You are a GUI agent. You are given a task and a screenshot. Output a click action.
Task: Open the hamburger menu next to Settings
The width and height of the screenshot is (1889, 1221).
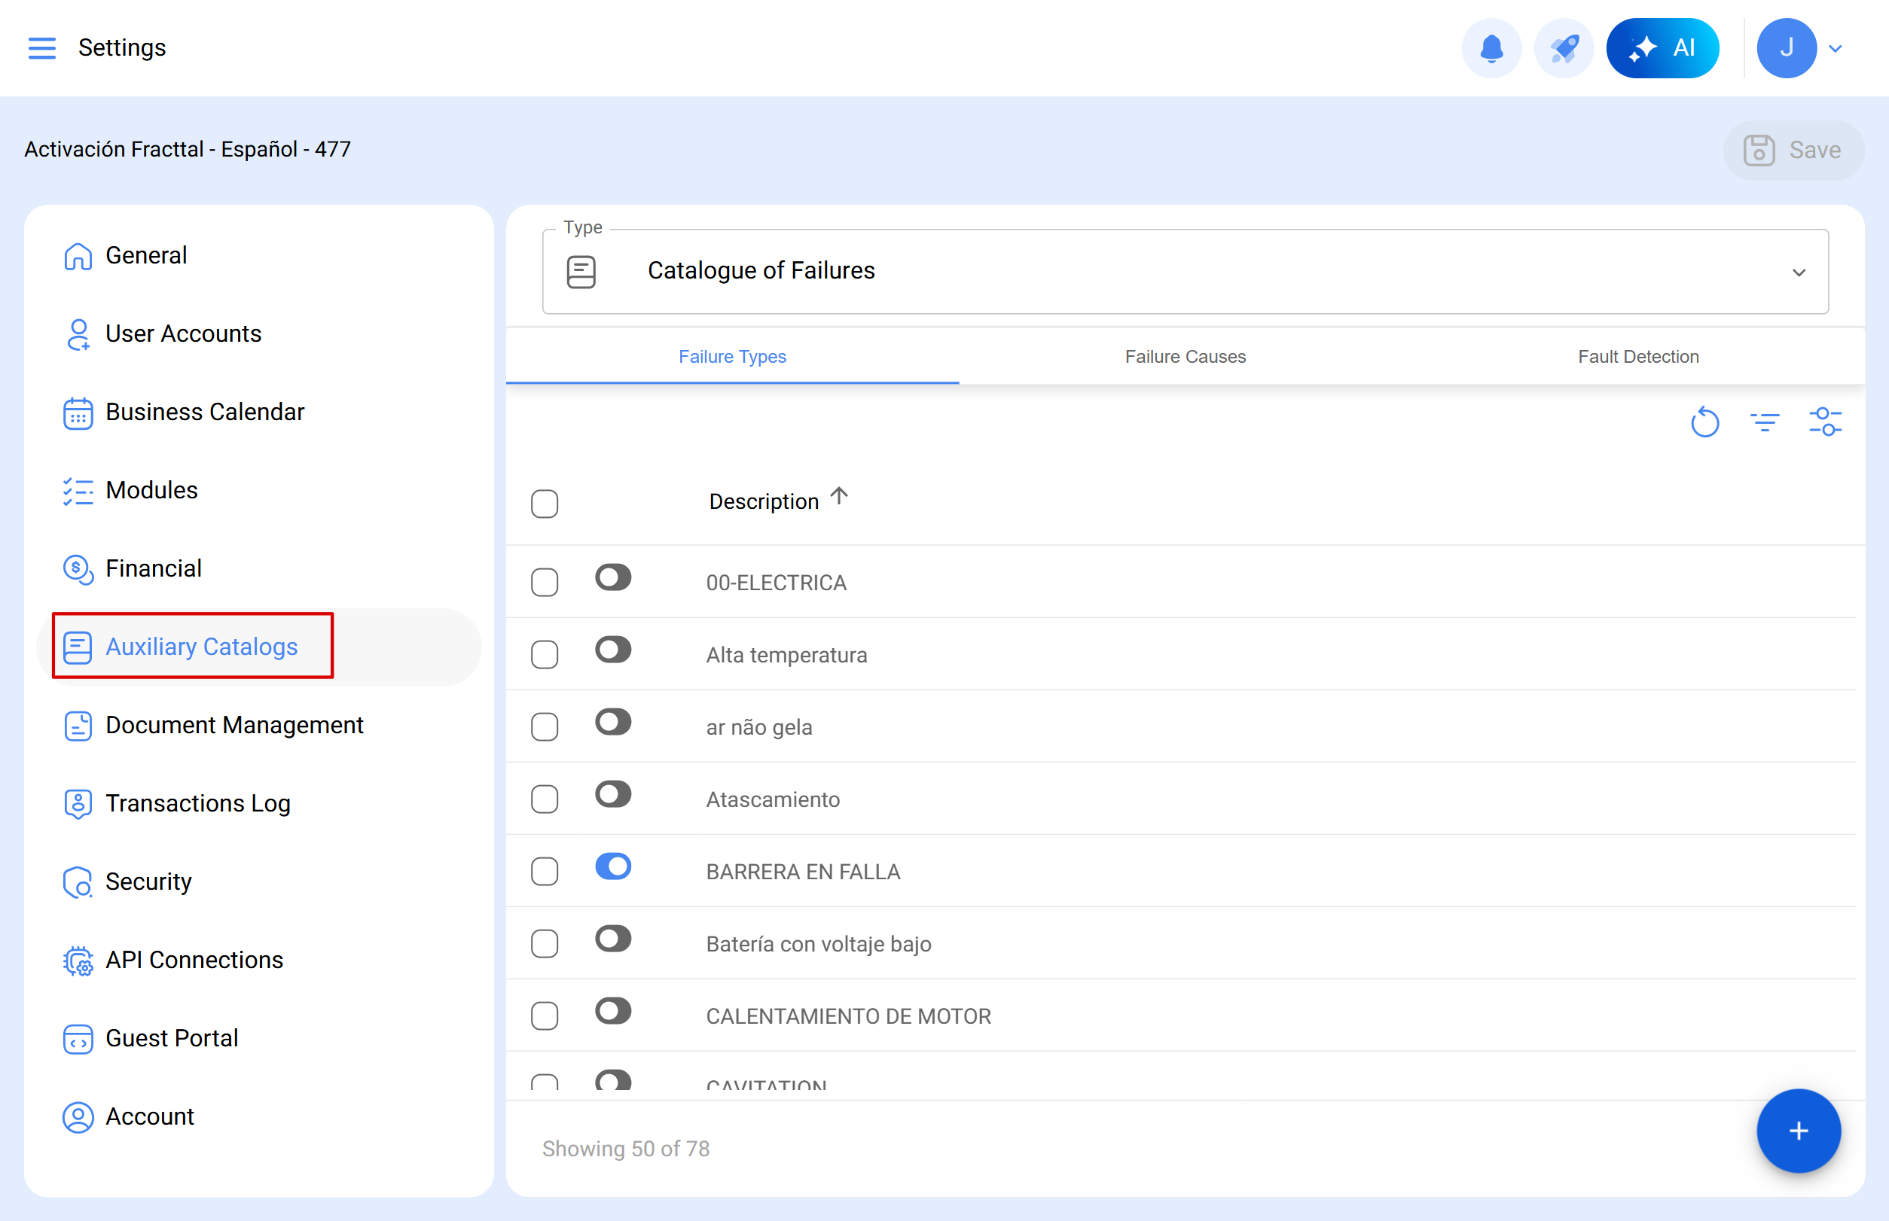click(42, 47)
